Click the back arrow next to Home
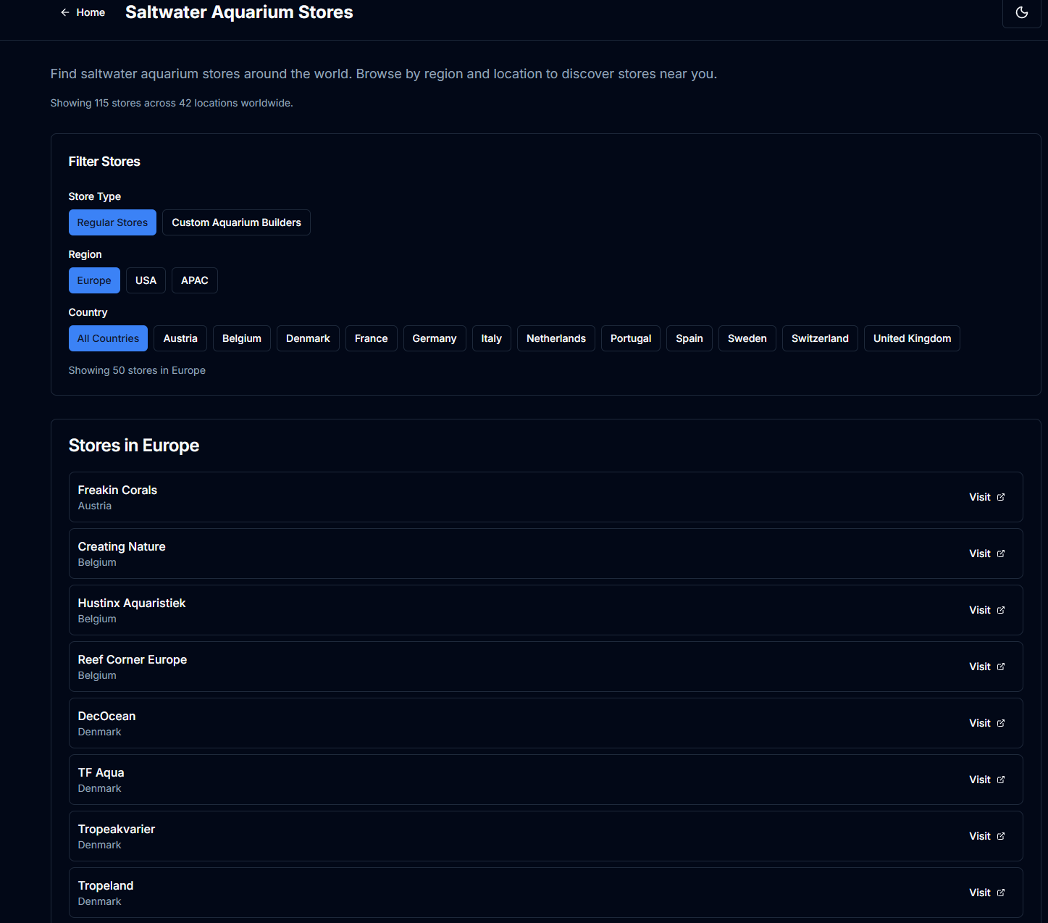Image resolution: width=1048 pixels, height=923 pixels. tap(65, 12)
